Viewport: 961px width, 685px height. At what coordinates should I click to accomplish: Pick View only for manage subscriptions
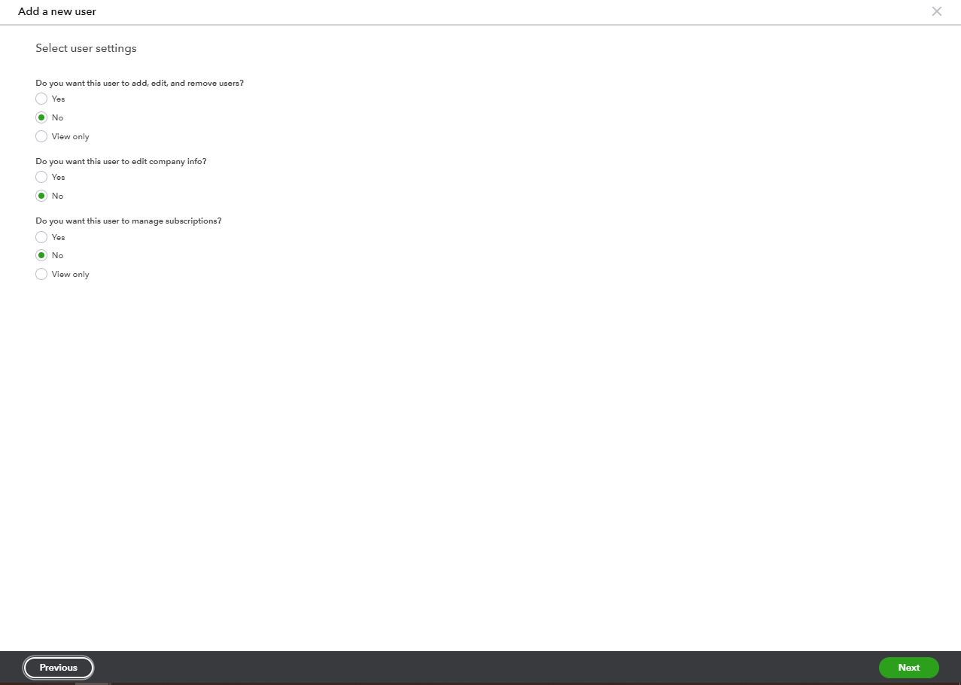point(41,274)
